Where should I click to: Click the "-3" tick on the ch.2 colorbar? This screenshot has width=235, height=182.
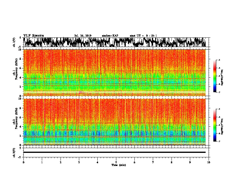(x=219, y=109)
